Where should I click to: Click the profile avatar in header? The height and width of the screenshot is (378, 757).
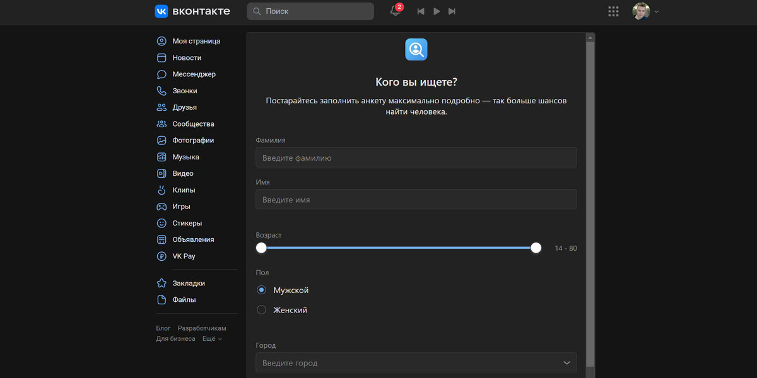click(x=641, y=11)
